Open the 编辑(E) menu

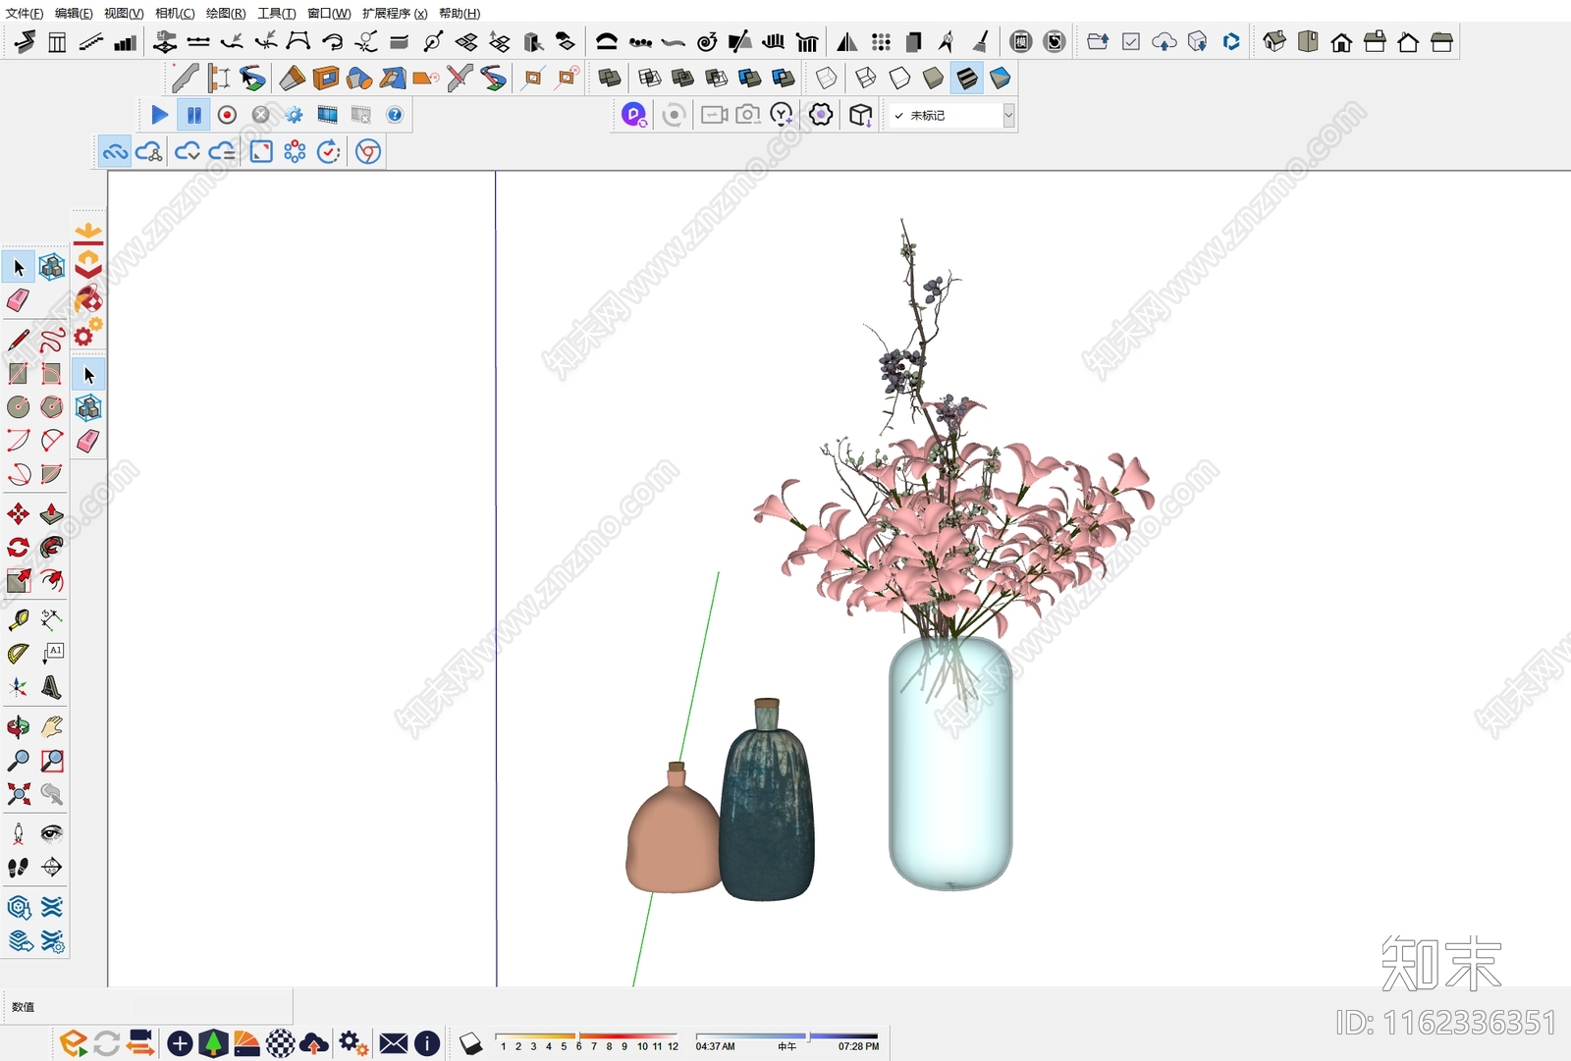point(74,13)
